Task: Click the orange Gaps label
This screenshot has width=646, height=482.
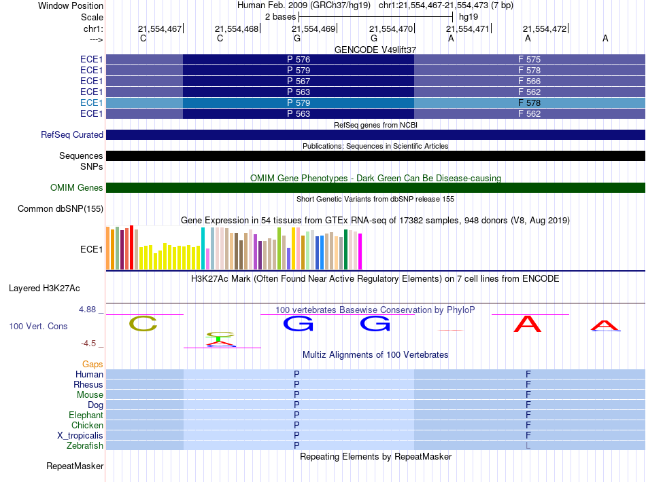Action: [x=92, y=364]
